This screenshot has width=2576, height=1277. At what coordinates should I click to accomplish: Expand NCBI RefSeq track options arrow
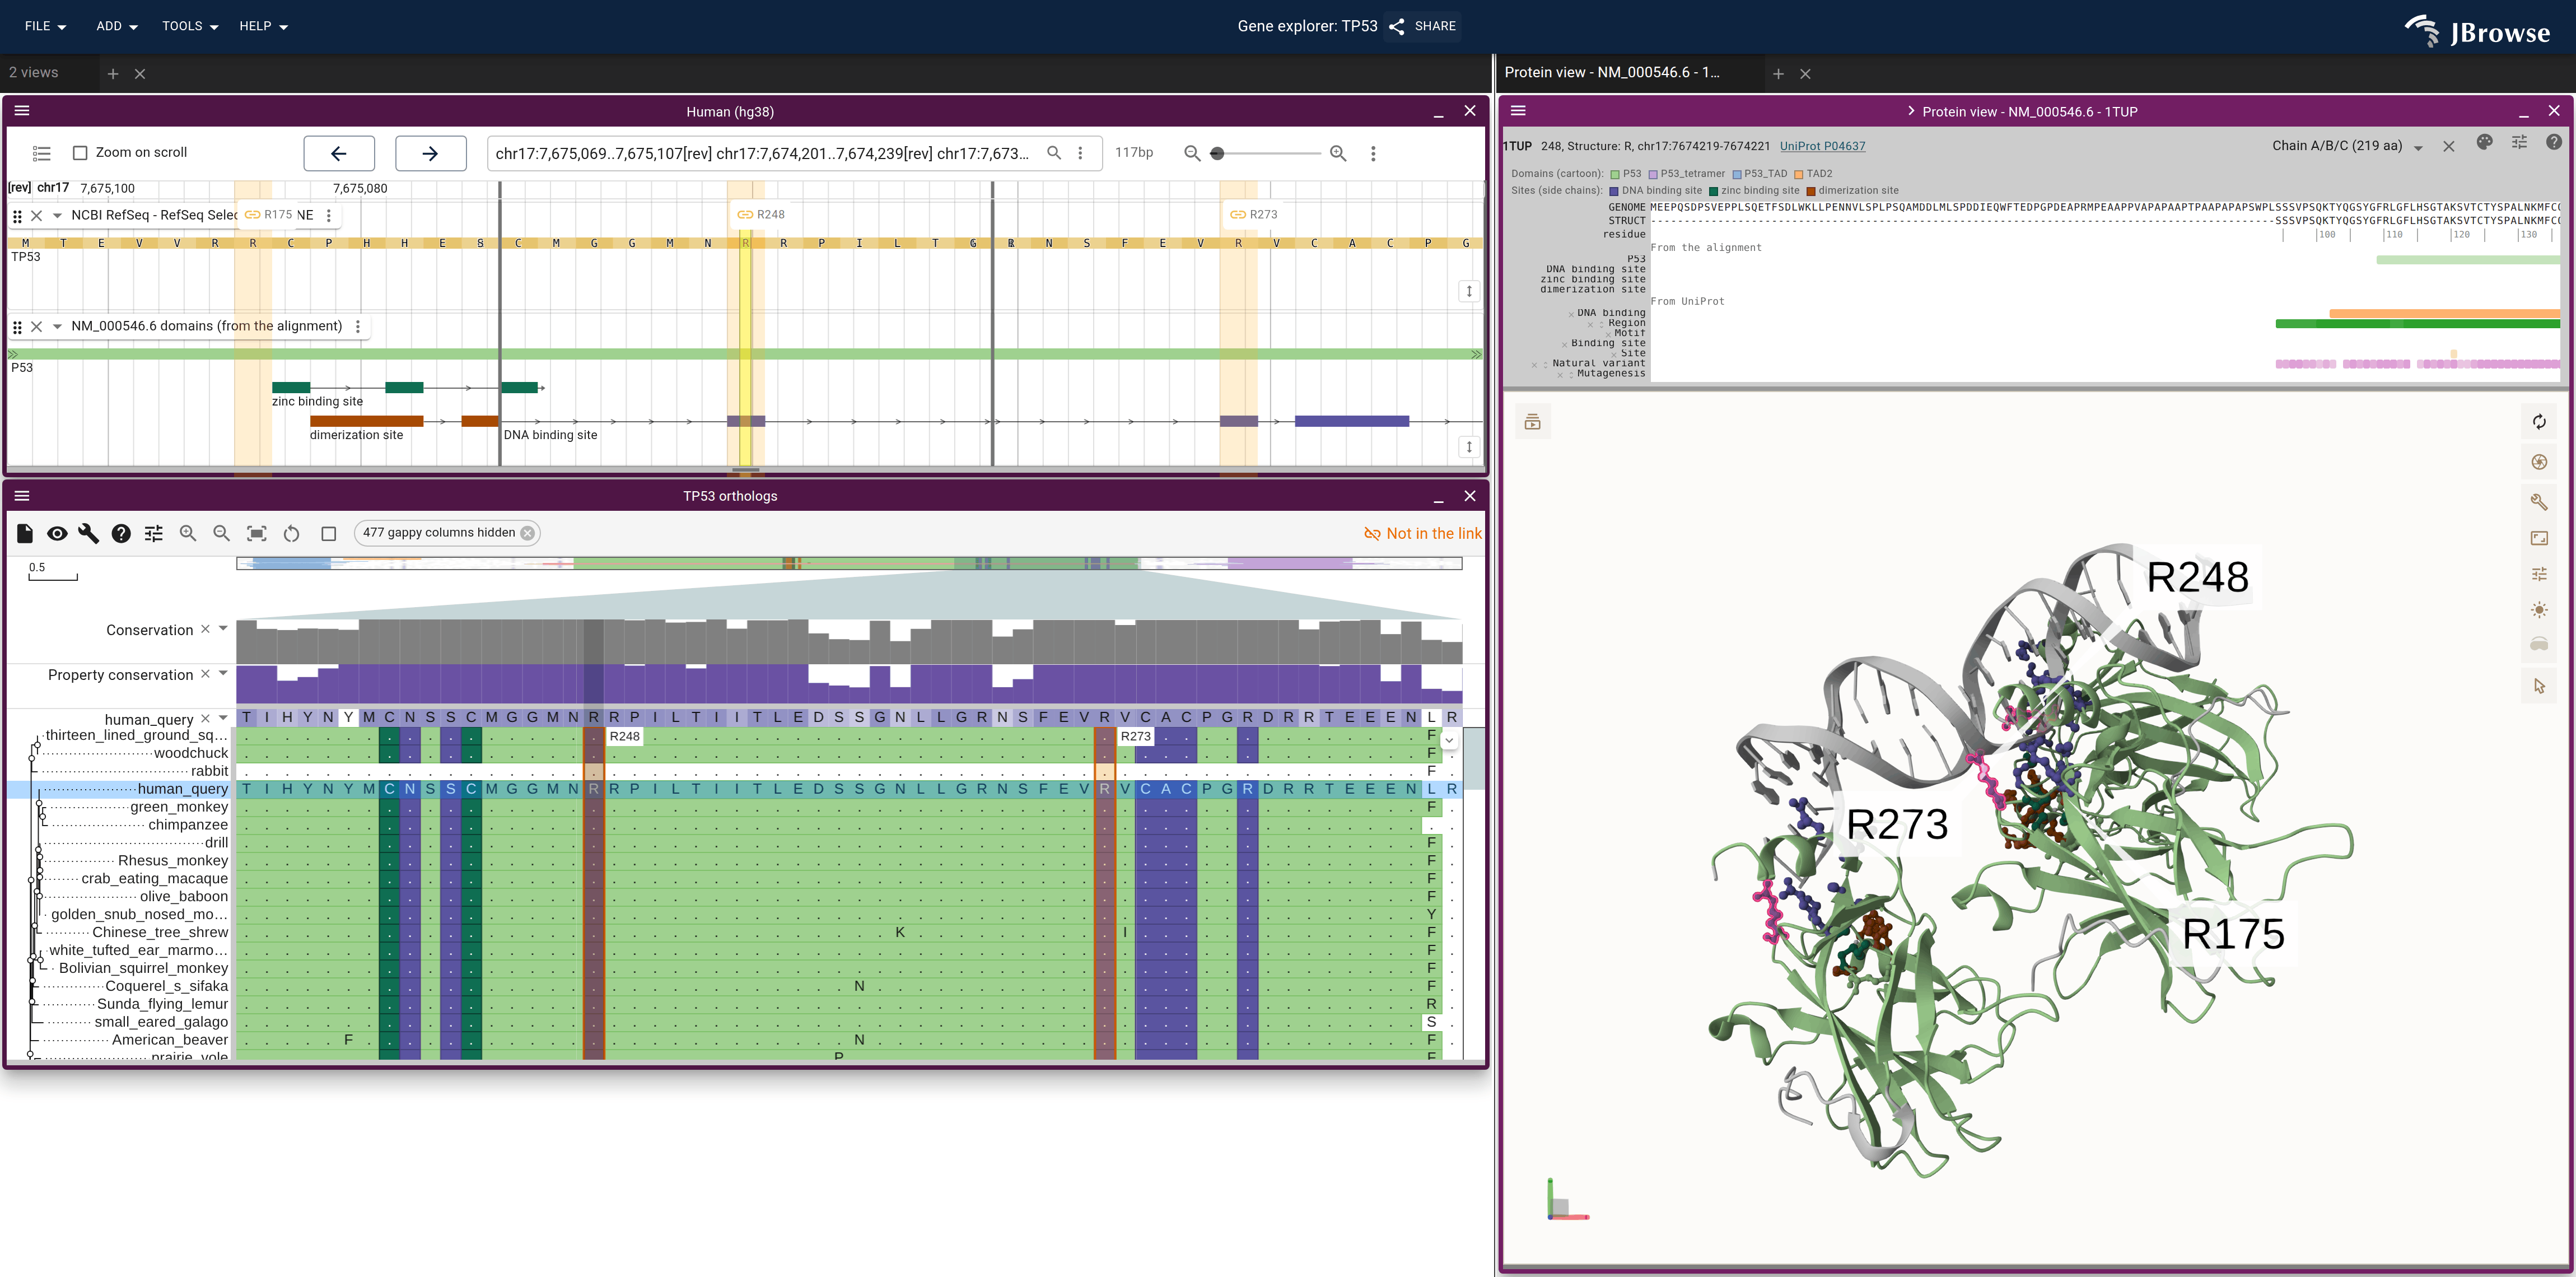pyautogui.click(x=57, y=215)
